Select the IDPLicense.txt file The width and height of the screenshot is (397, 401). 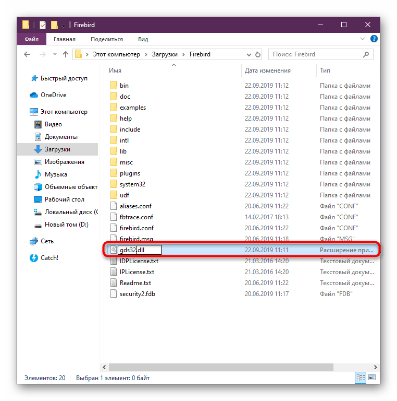tap(139, 261)
